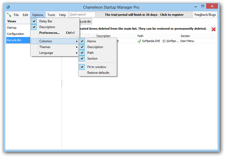
Task: Open the Edit menu
Action: (x=25, y=15)
